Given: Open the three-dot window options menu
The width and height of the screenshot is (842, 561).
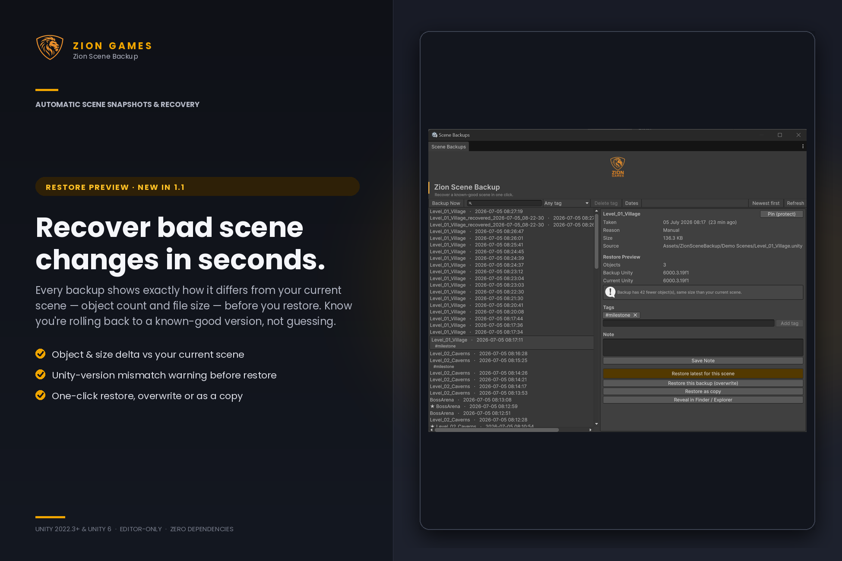Looking at the screenshot, I should tap(803, 147).
